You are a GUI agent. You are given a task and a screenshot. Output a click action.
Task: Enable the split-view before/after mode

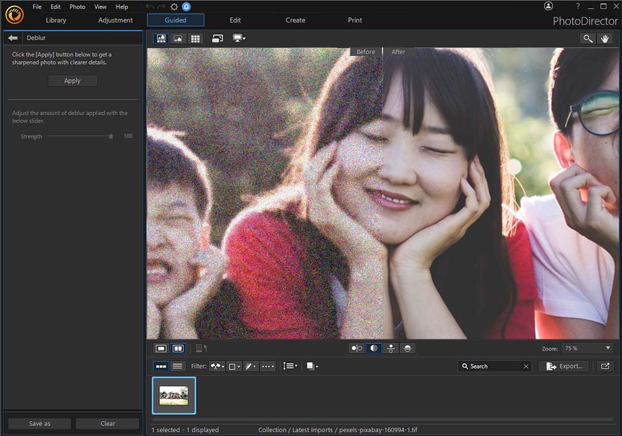pyautogui.click(x=373, y=348)
